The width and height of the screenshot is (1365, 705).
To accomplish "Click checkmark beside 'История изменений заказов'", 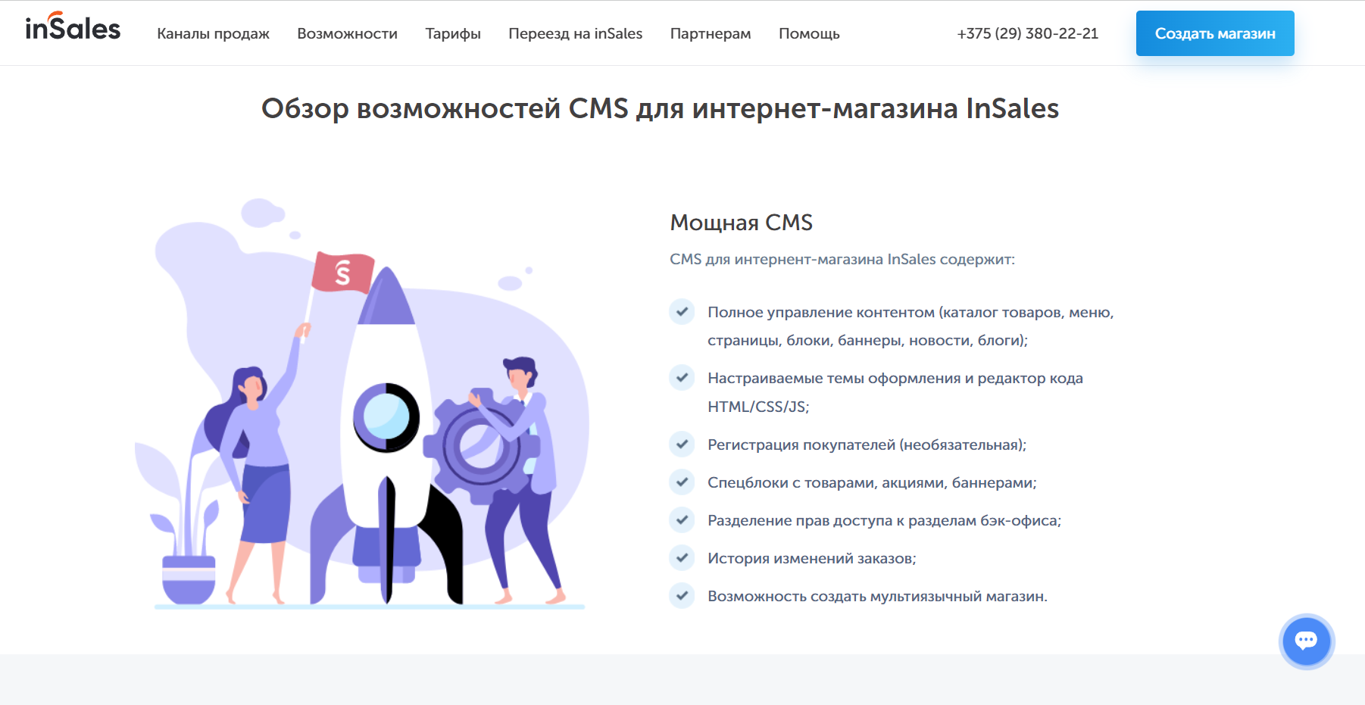I will pos(682,557).
